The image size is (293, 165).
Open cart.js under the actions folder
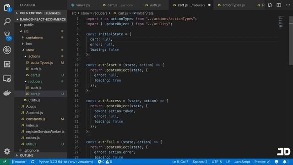pyautogui.click(x=41, y=75)
